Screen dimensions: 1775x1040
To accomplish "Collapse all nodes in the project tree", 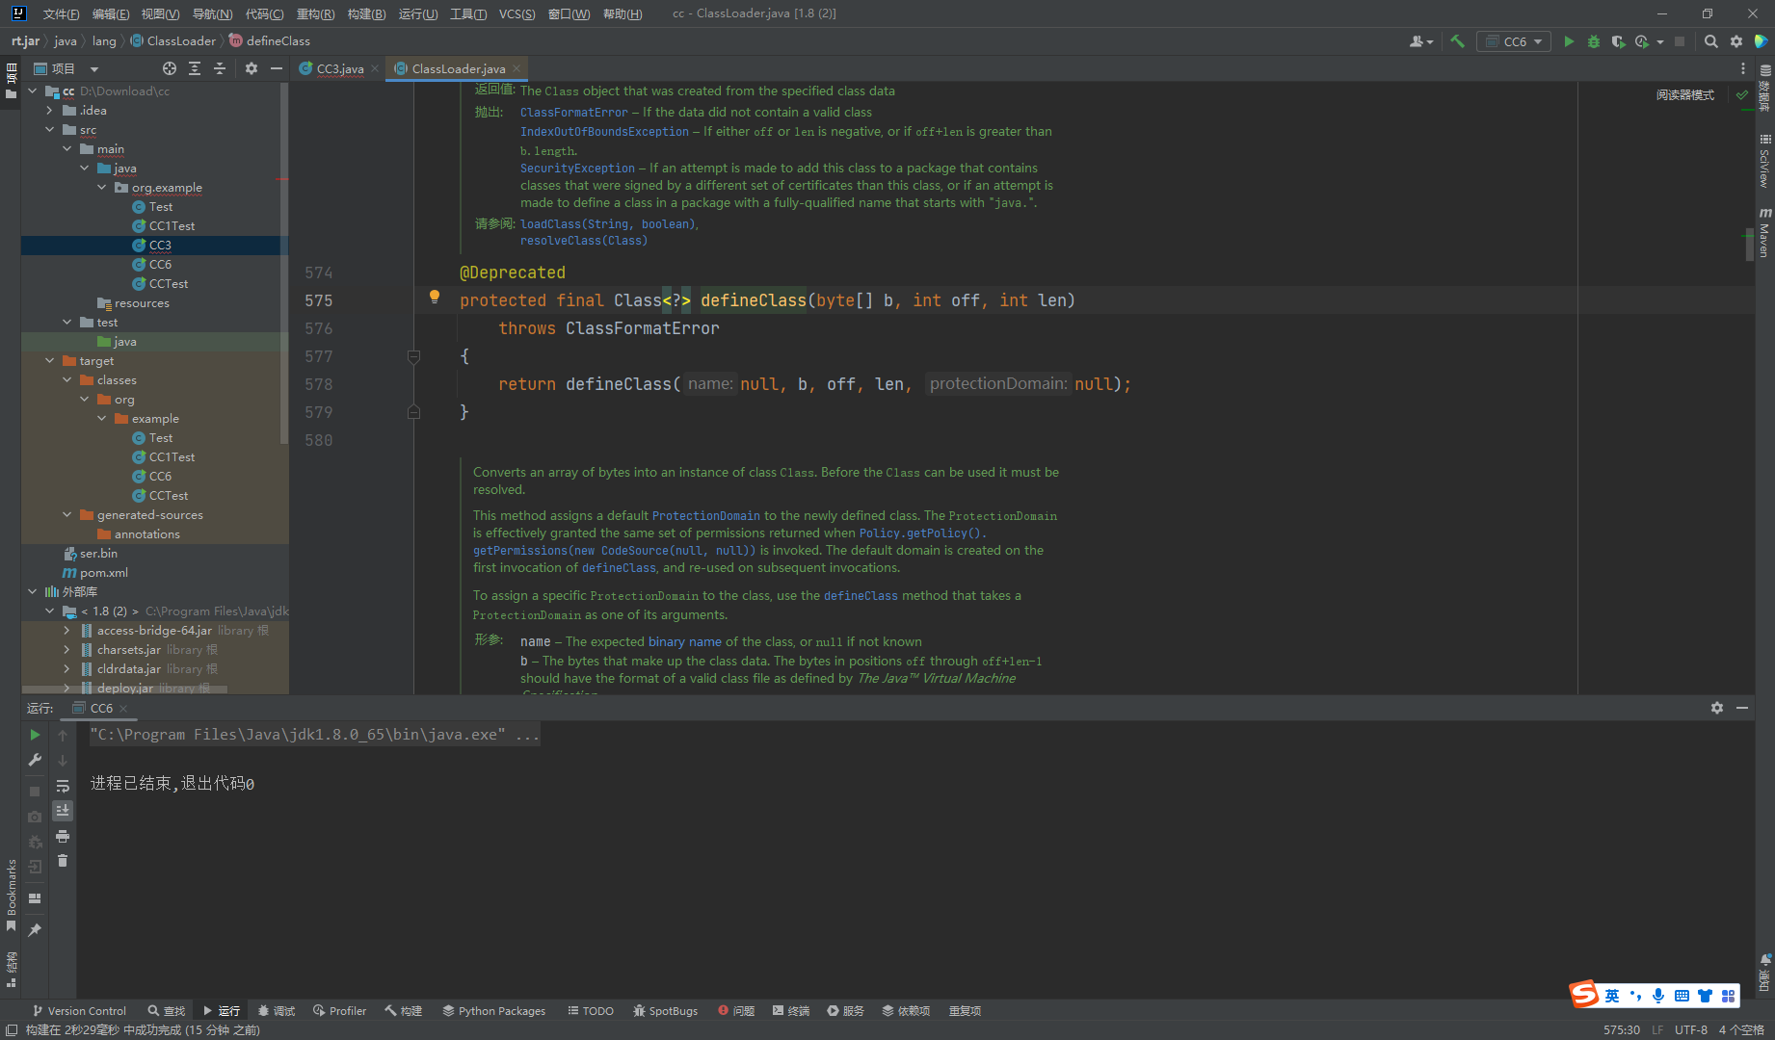I will 220,68.
